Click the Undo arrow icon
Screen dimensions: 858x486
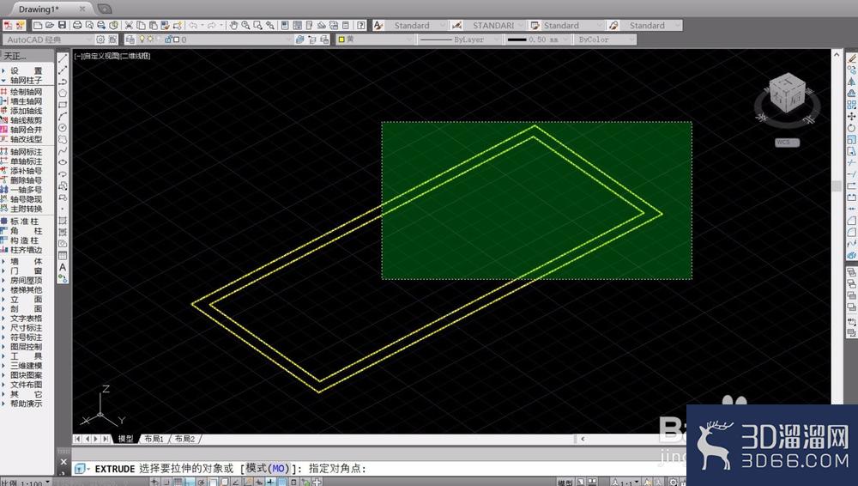coord(192,25)
